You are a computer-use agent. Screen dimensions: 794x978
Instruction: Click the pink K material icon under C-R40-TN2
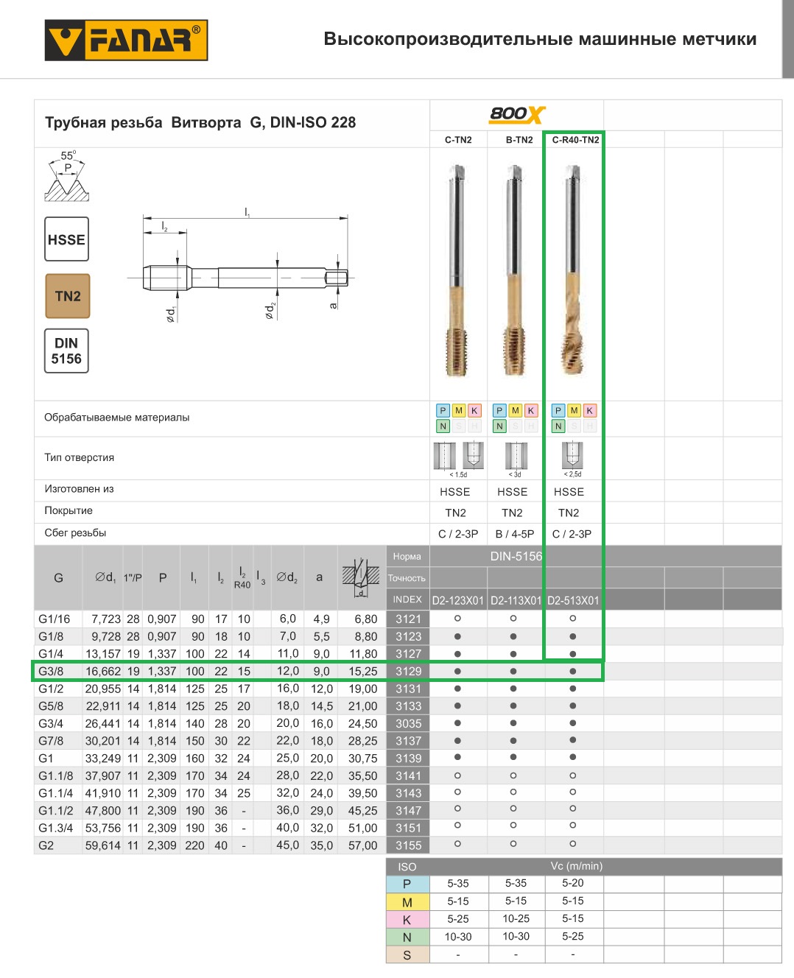(x=590, y=411)
